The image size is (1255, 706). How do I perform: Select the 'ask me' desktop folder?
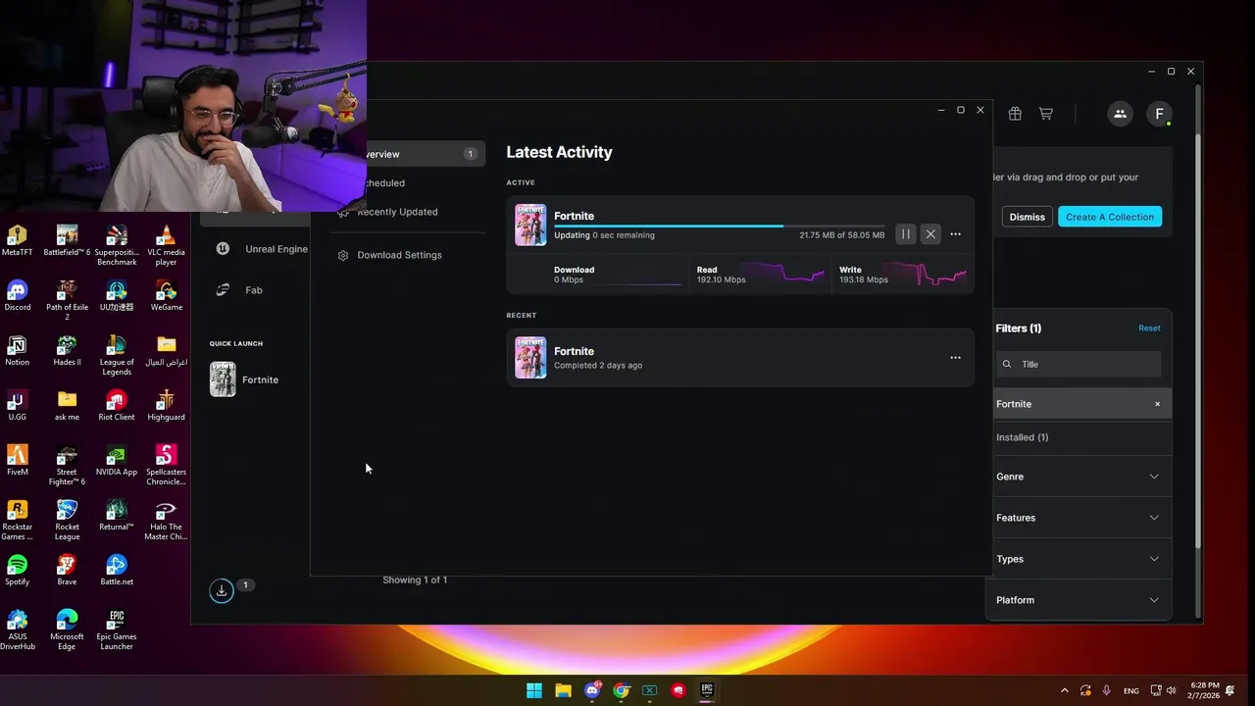tap(67, 405)
